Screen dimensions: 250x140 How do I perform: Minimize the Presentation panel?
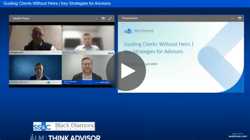tap(232, 18)
